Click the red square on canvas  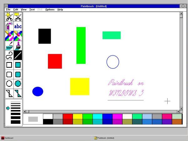click(x=55, y=61)
